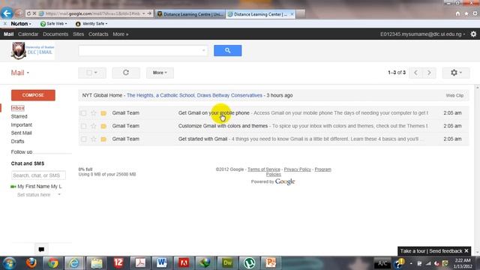Star the 'Get Gmail on your mobile phone' email
The width and height of the screenshot is (480, 270).
94,113
